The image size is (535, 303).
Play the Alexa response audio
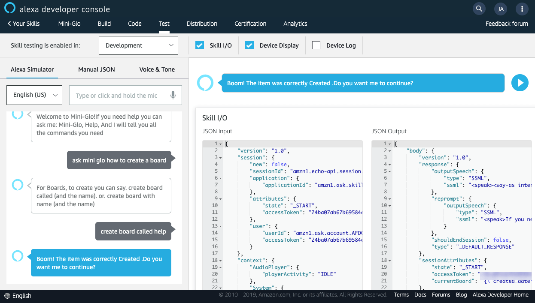(520, 83)
